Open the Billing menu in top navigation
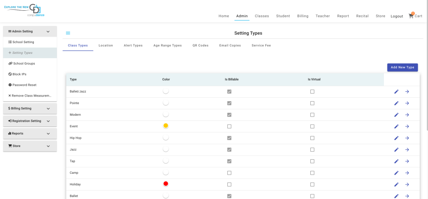 pos(303,16)
